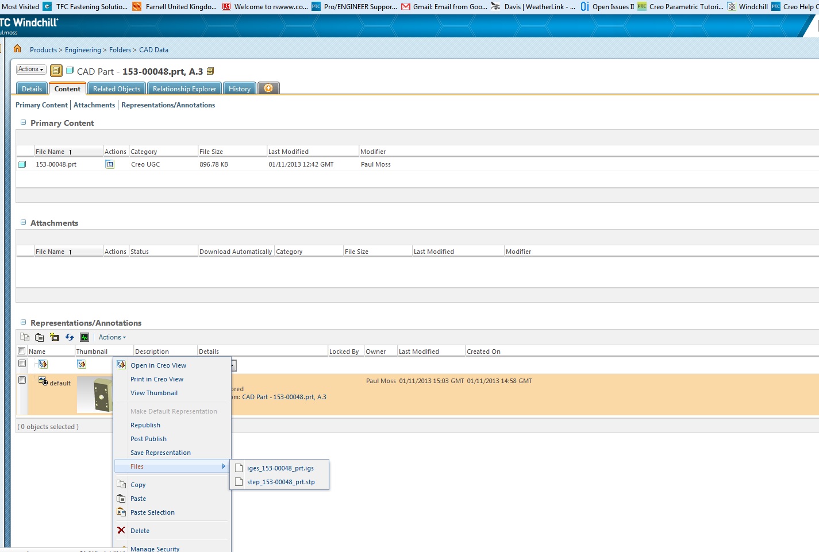Tick the checkbox for the default representation row
The image size is (819, 552).
pos(22,380)
